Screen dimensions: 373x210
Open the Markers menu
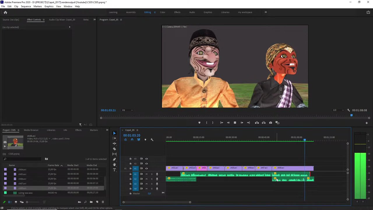point(38,6)
